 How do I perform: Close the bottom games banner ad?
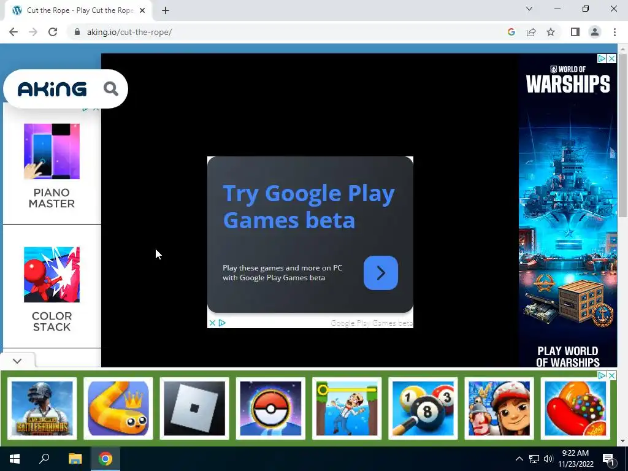611,375
